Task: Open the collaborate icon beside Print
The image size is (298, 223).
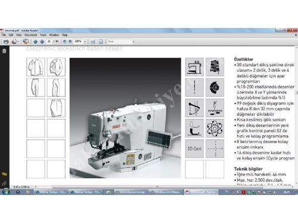Action: pos(14,42)
